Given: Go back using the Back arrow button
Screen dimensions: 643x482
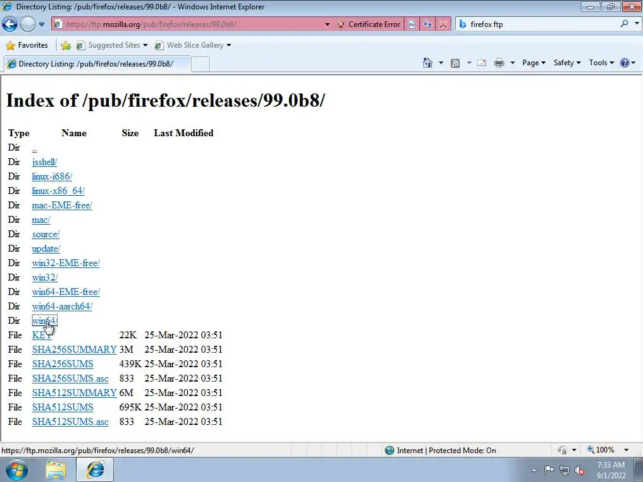Looking at the screenshot, I should 10,24.
